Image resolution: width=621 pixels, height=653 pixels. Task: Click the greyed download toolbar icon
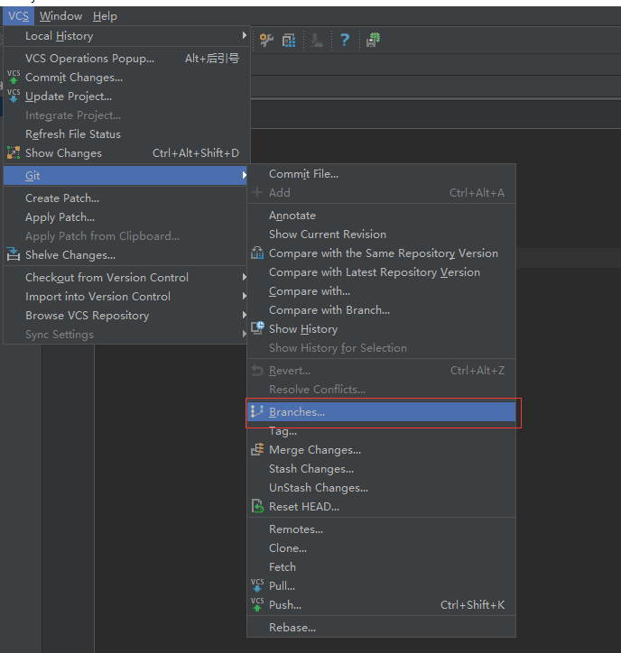pyautogui.click(x=317, y=41)
